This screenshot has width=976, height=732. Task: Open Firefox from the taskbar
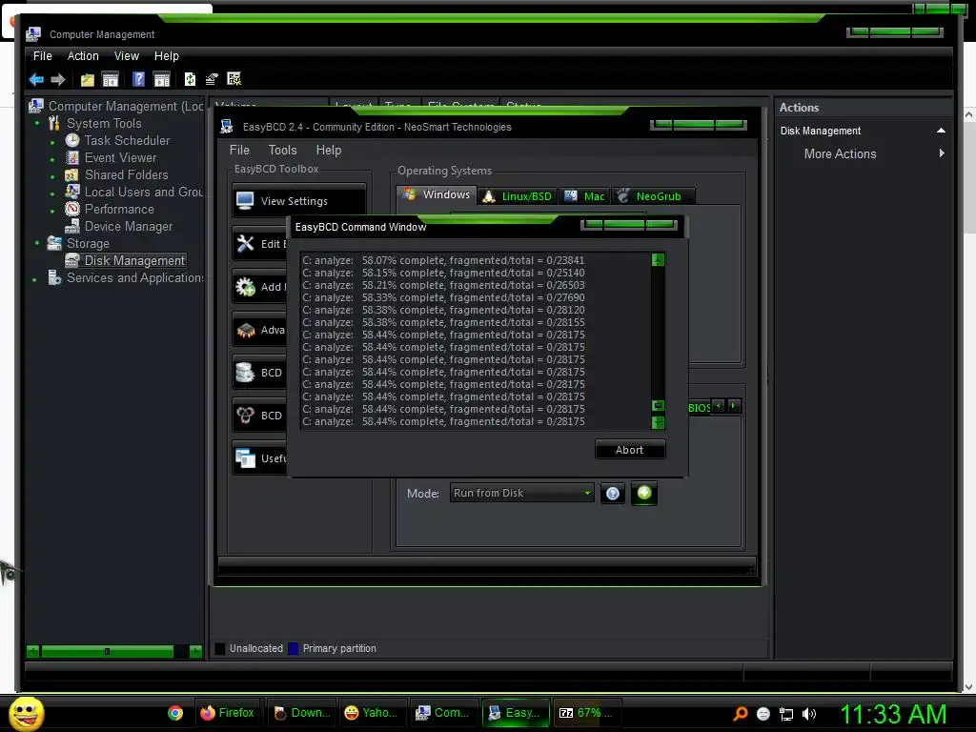pyautogui.click(x=227, y=713)
